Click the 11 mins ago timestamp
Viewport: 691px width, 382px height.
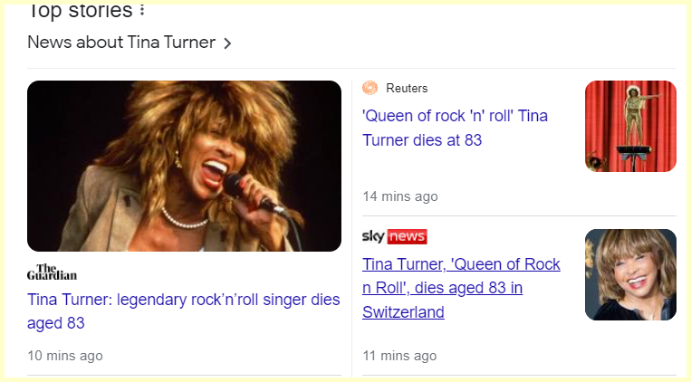click(x=400, y=356)
